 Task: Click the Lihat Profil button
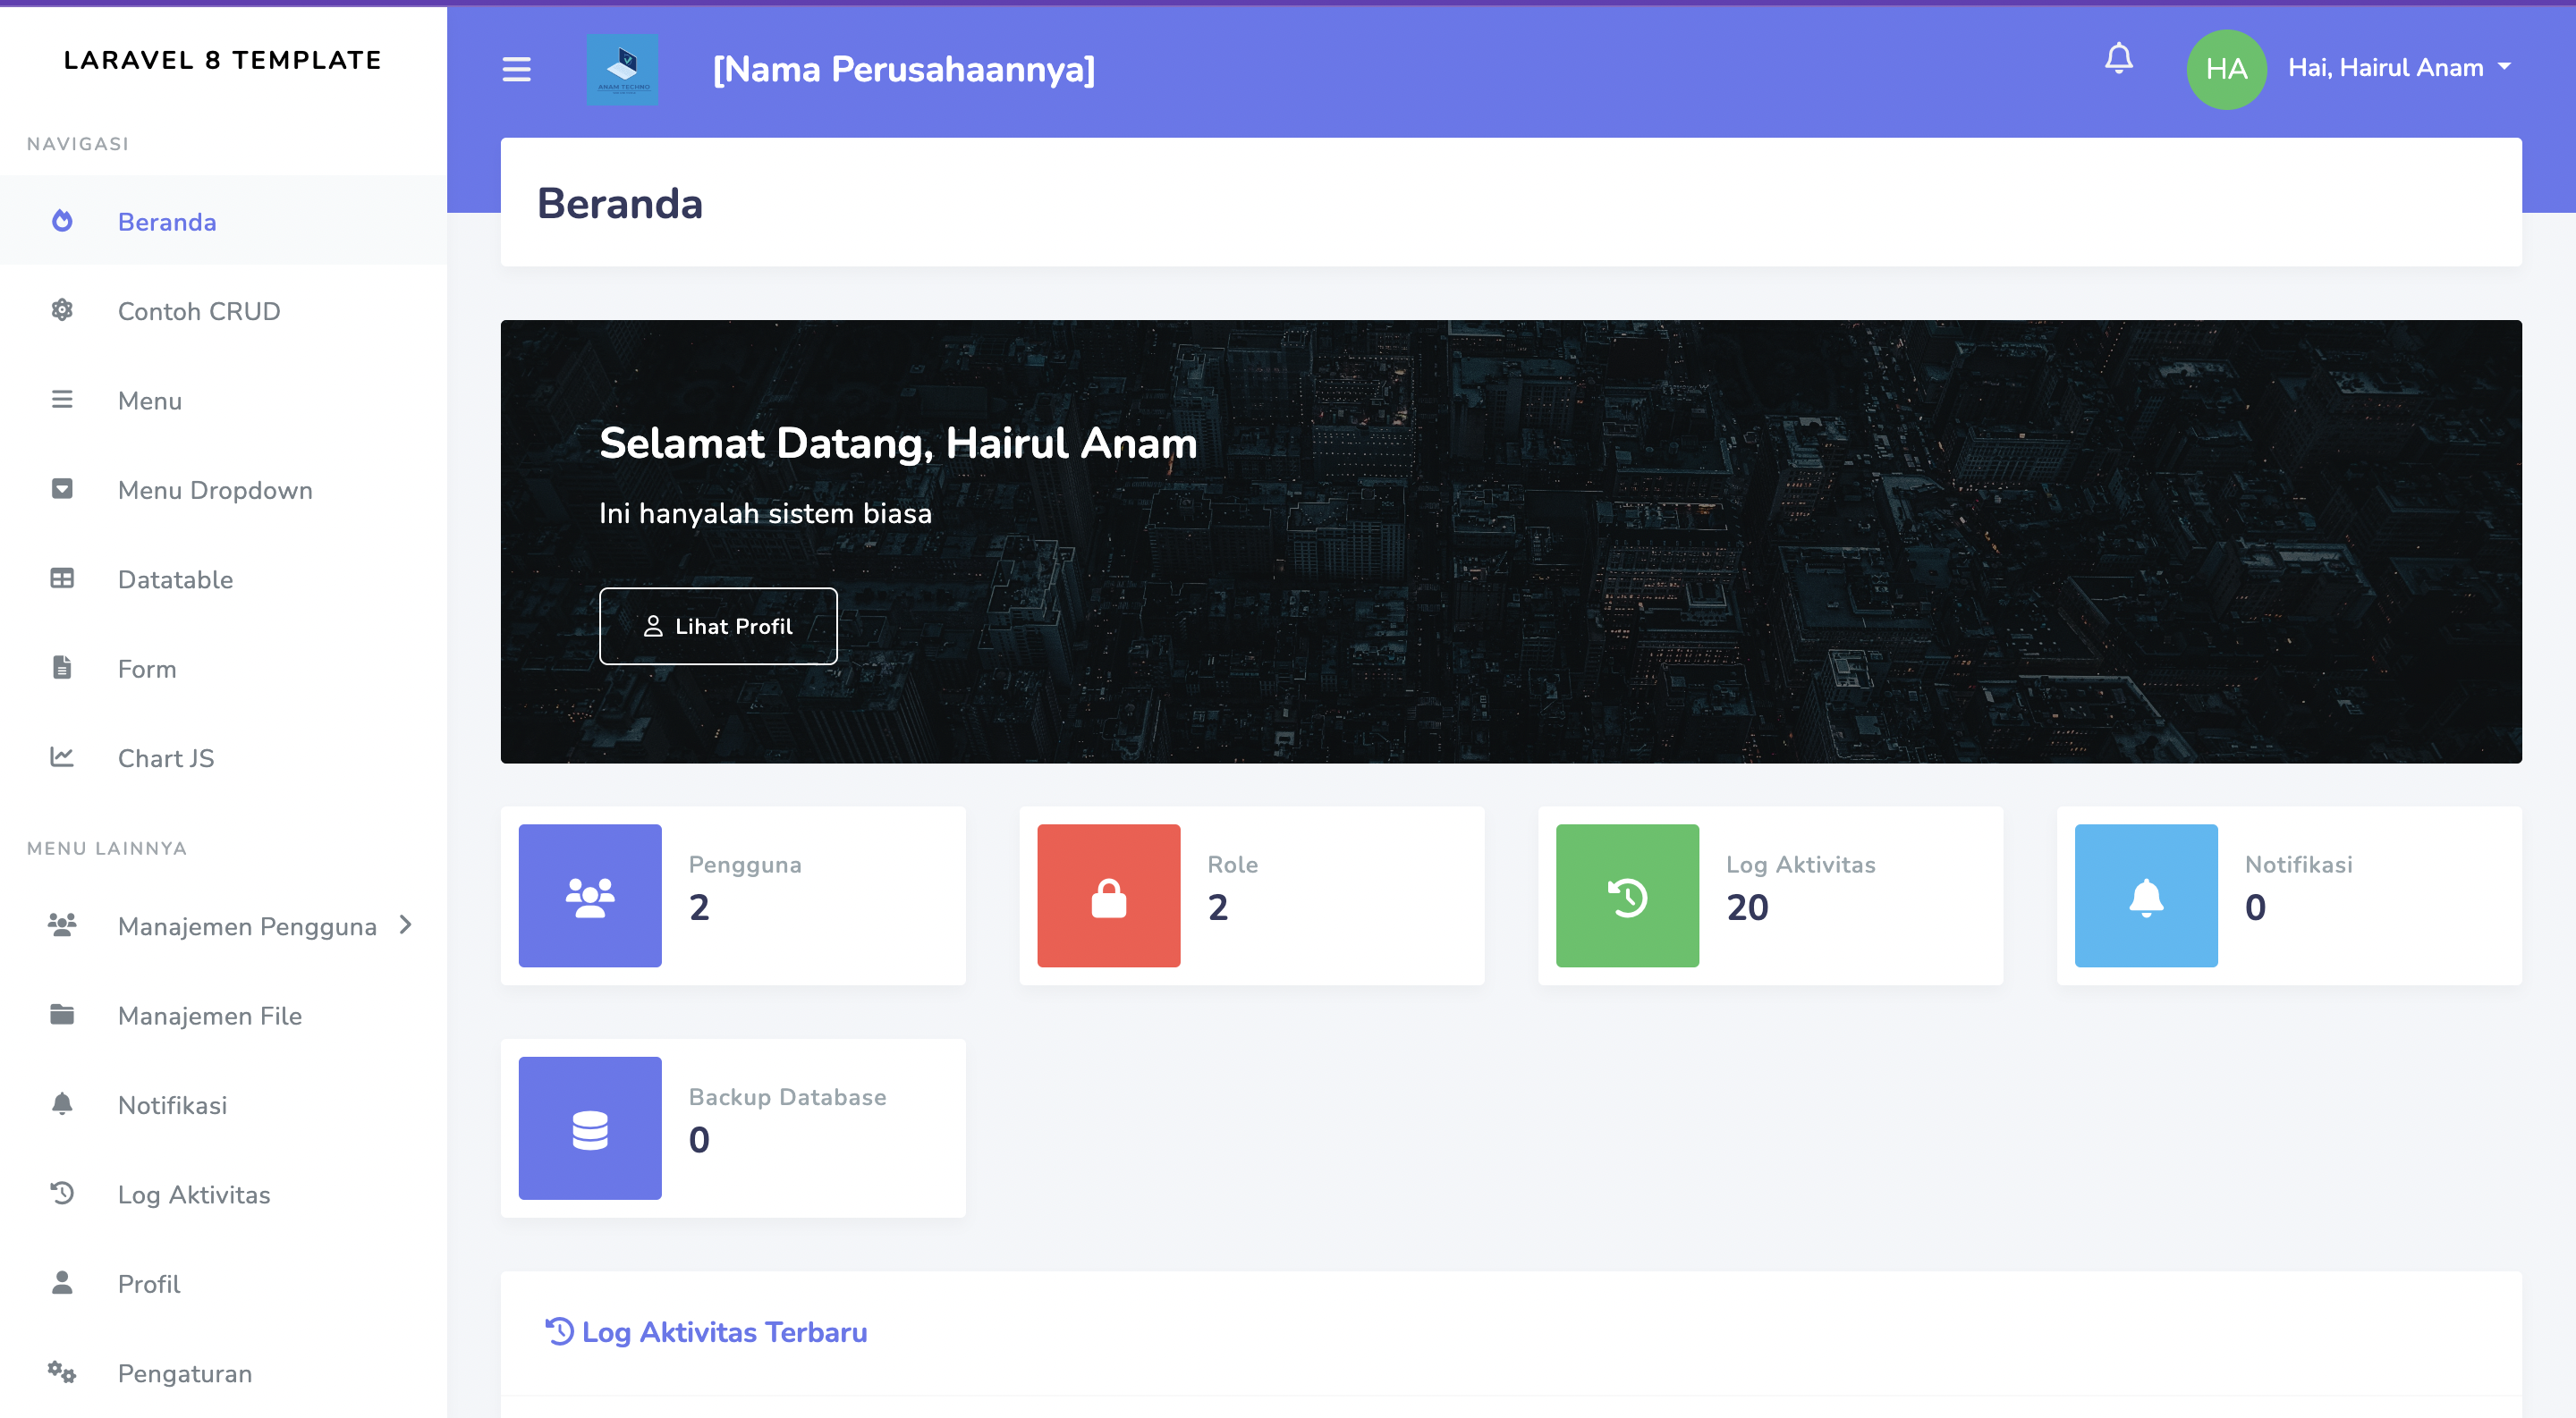tap(718, 627)
